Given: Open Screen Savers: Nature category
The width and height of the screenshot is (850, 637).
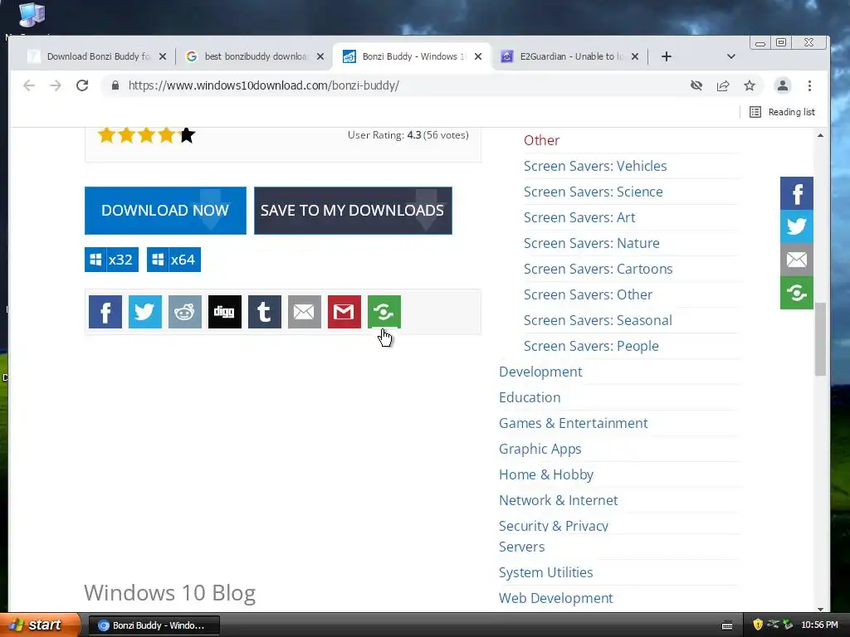Looking at the screenshot, I should coord(591,243).
